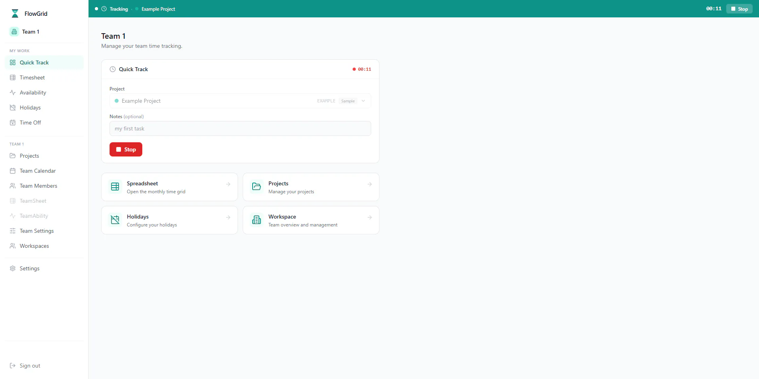Stop tracking from the top bar button
The width and height of the screenshot is (759, 379).
coord(739,9)
